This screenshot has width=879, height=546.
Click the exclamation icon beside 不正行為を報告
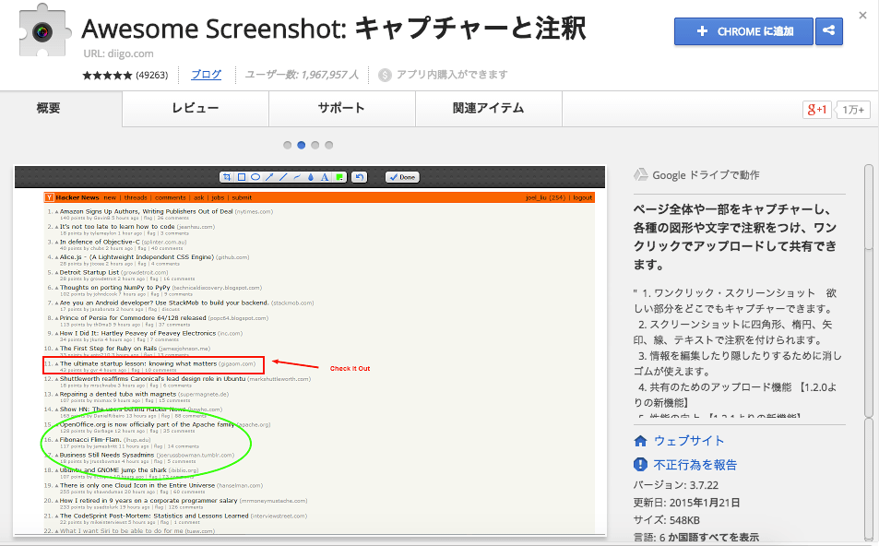pos(640,465)
